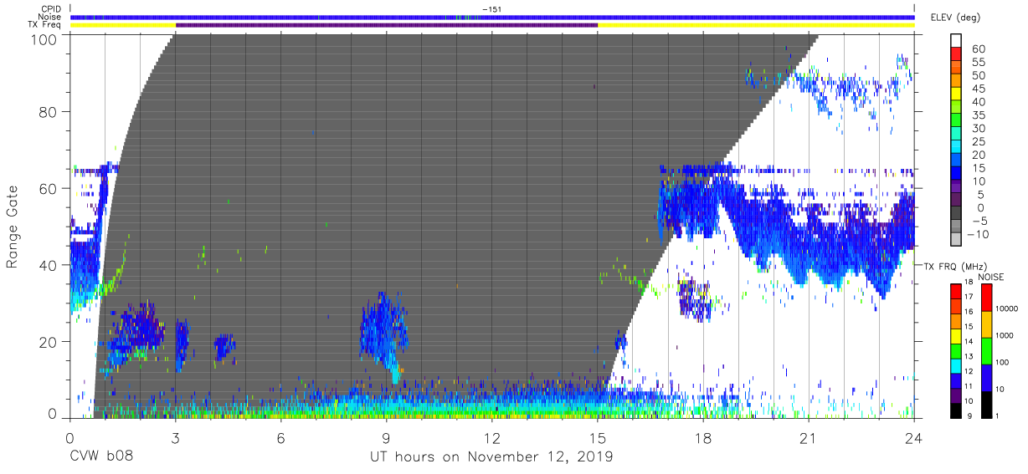Pick the red 55–60 elevation color swatch
Viewport: 1028px width, 474px height.
tap(958, 55)
